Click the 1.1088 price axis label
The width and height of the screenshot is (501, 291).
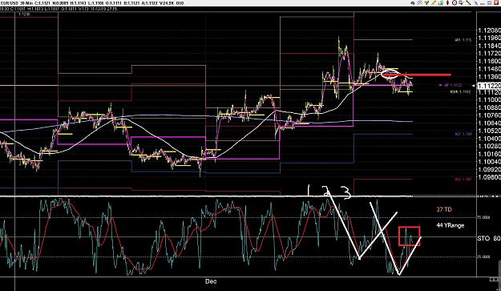(489, 108)
